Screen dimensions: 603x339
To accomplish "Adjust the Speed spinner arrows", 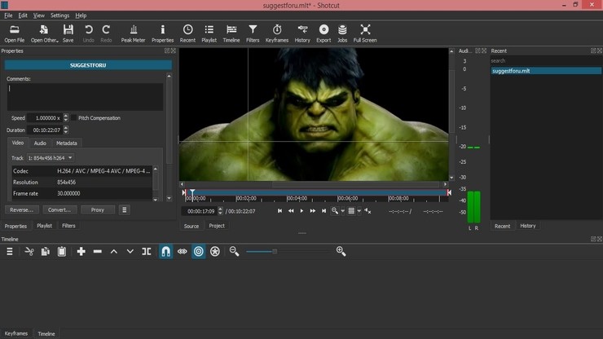I will pyautogui.click(x=66, y=117).
